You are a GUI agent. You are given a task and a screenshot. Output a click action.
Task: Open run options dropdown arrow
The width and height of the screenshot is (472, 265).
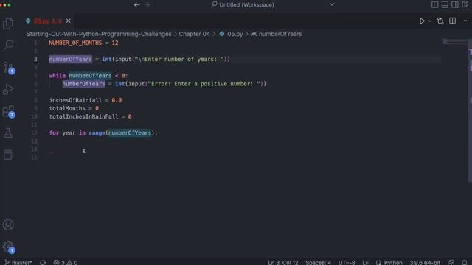point(430,21)
